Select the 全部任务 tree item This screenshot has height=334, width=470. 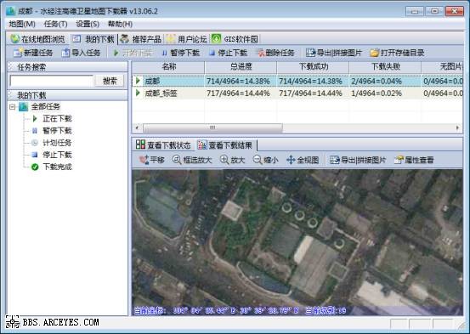[46, 107]
